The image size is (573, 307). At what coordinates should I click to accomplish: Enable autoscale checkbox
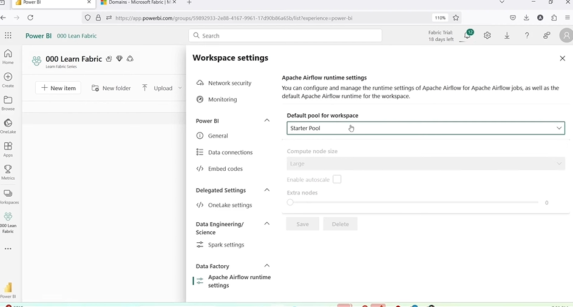pyautogui.click(x=337, y=179)
